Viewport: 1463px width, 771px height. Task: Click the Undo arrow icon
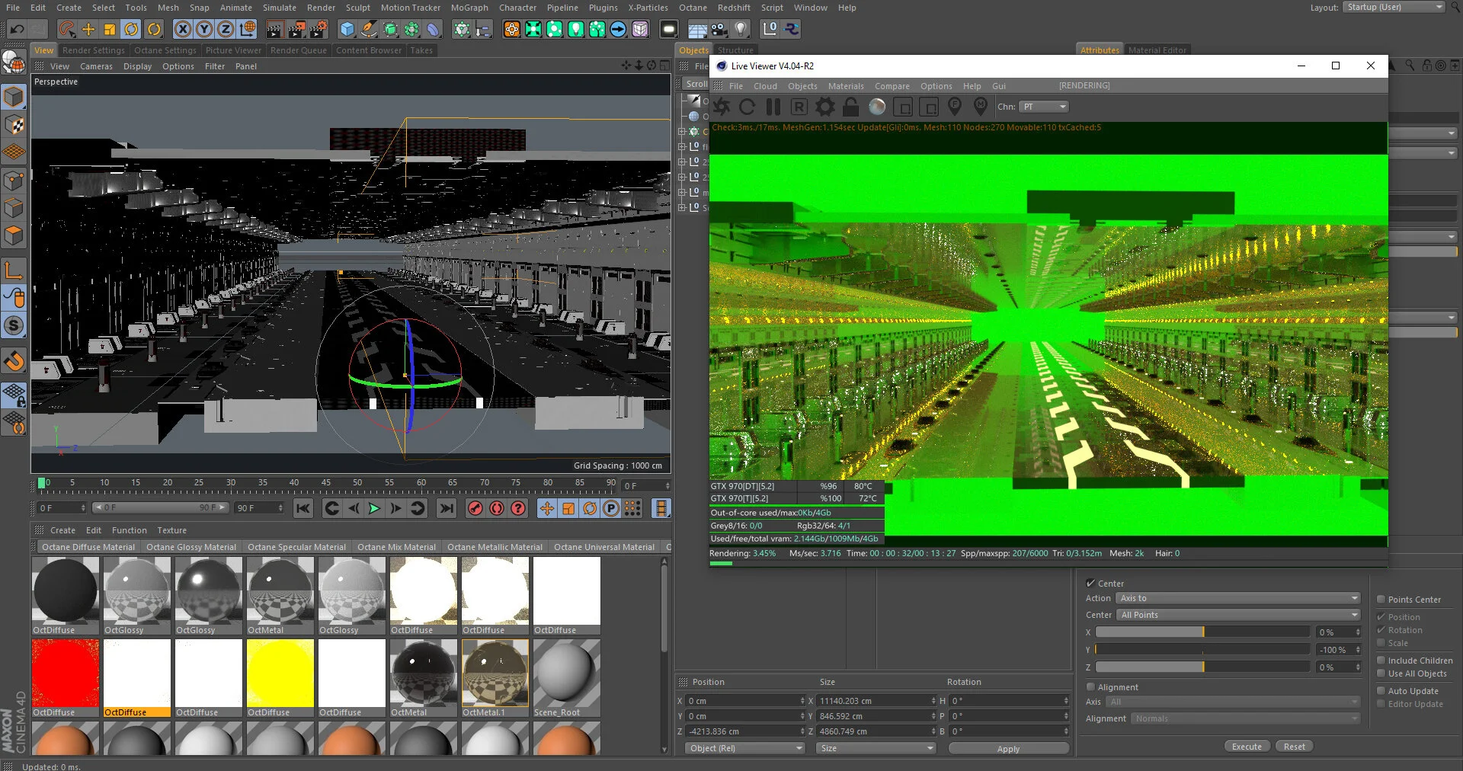click(x=17, y=30)
